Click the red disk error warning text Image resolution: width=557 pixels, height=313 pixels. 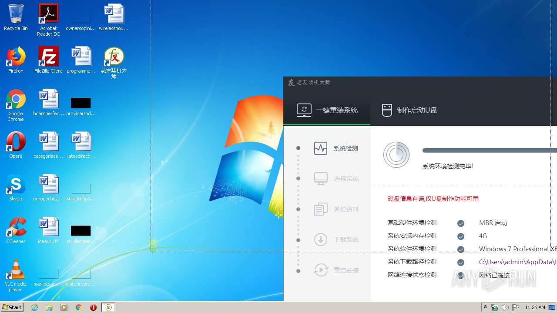[x=433, y=199]
